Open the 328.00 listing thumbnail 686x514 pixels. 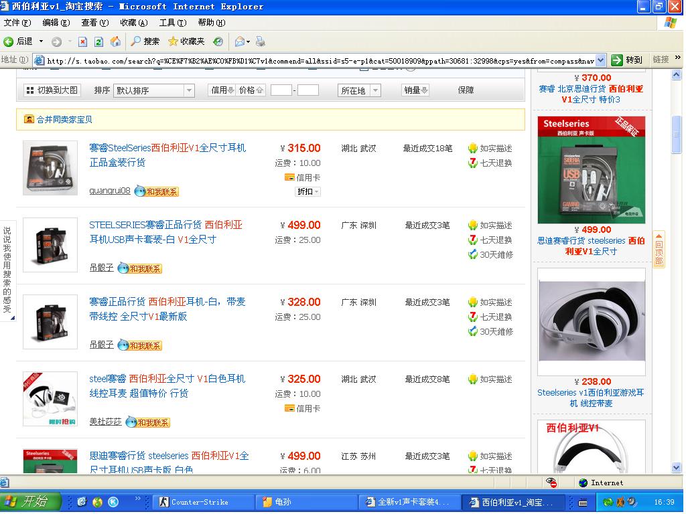tap(50, 322)
